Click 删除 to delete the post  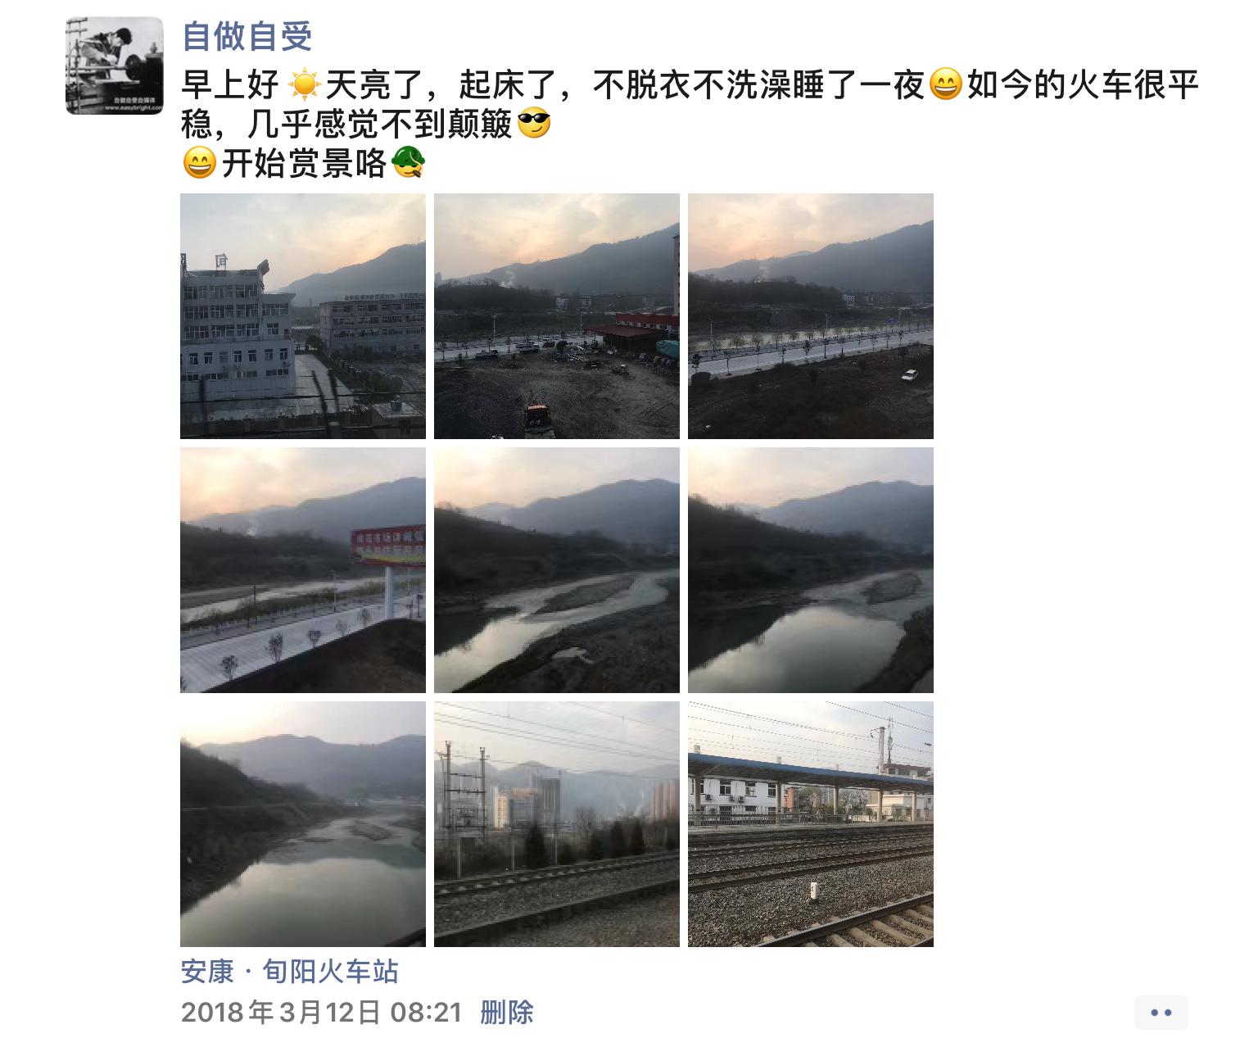click(506, 1012)
